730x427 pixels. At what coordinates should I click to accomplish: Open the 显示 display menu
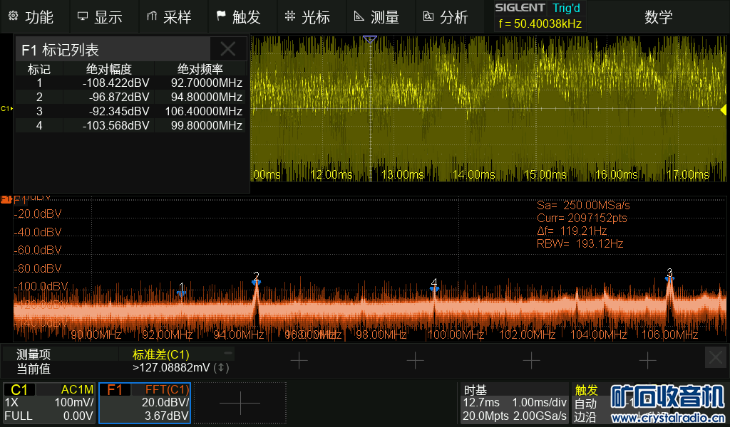pyautogui.click(x=100, y=17)
